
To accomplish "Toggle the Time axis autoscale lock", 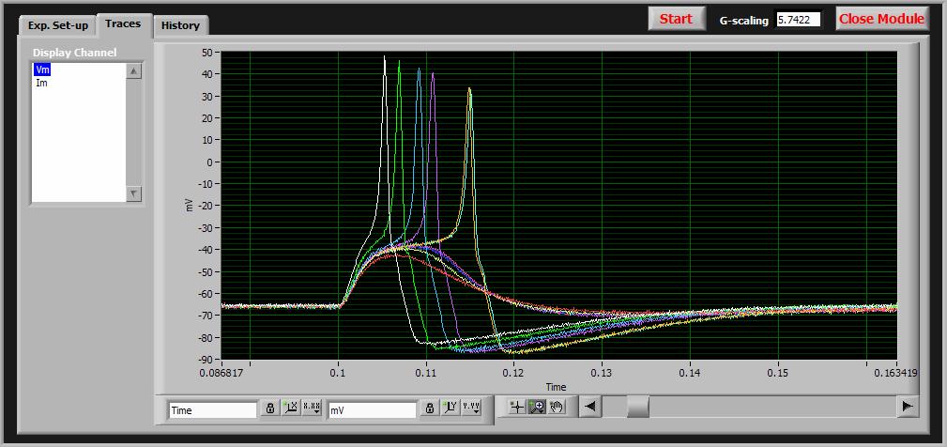I will [270, 408].
